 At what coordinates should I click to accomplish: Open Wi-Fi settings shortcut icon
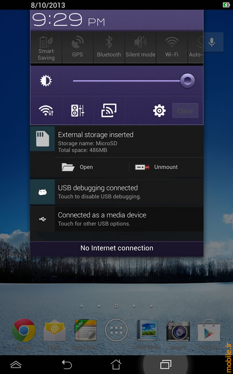point(46,111)
